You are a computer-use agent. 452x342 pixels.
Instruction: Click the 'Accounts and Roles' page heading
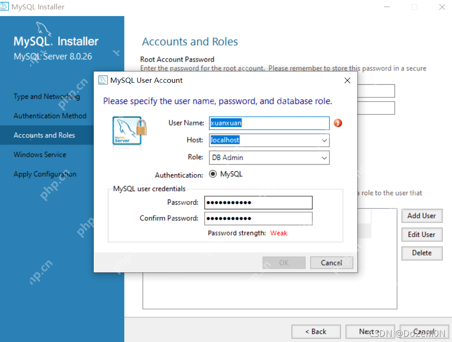[x=190, y=42]
